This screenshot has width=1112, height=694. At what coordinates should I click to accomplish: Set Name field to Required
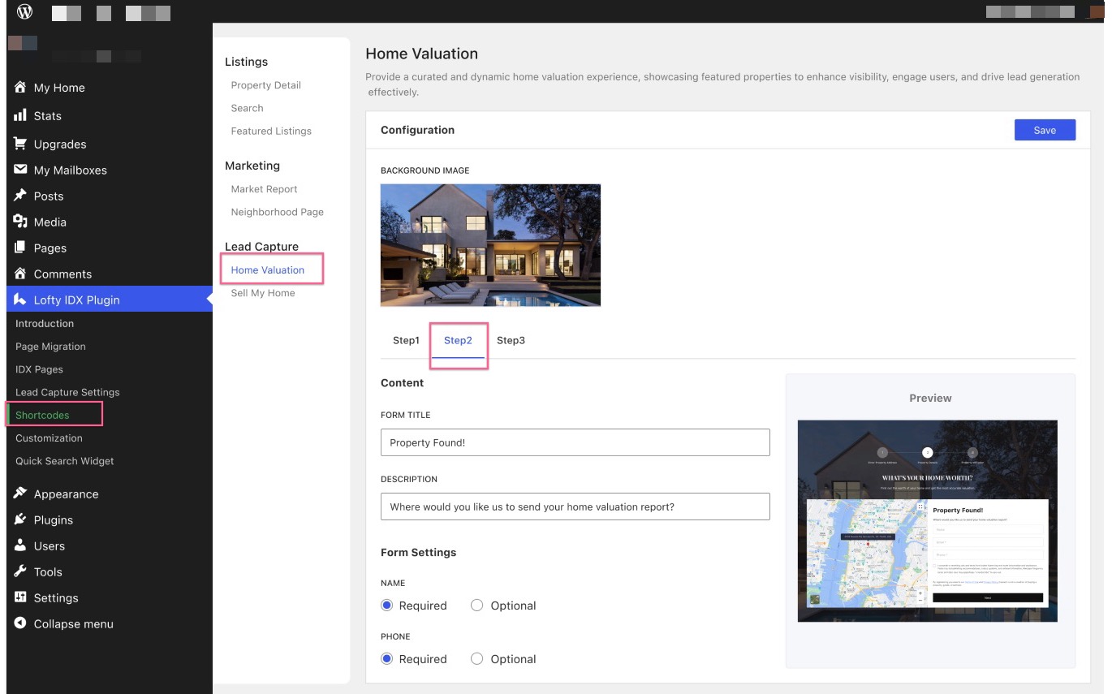(x=387, y=606)
